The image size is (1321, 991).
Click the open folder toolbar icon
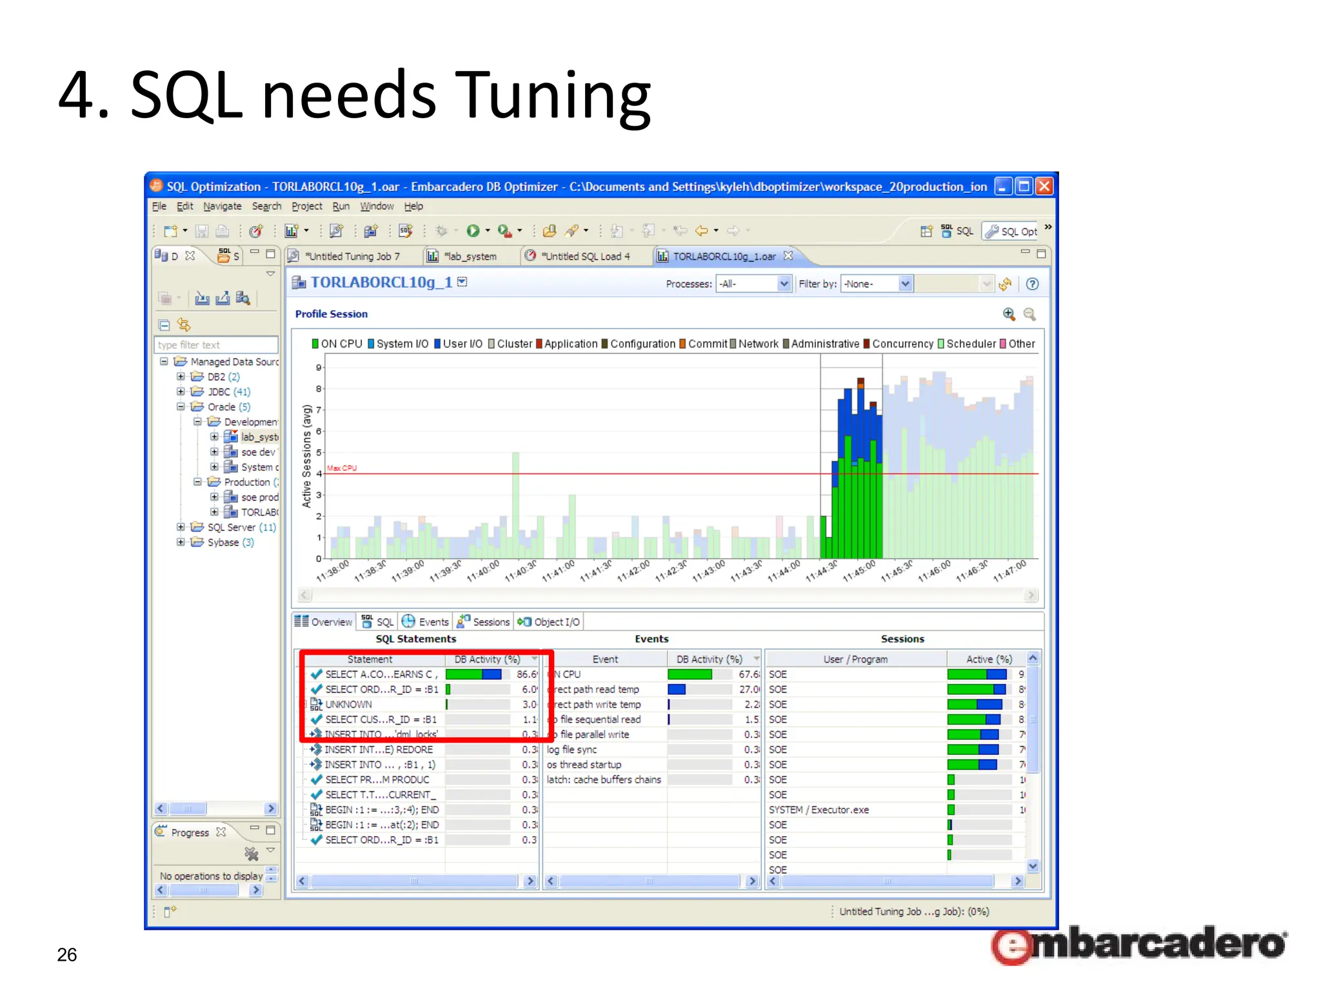point(550,231)
